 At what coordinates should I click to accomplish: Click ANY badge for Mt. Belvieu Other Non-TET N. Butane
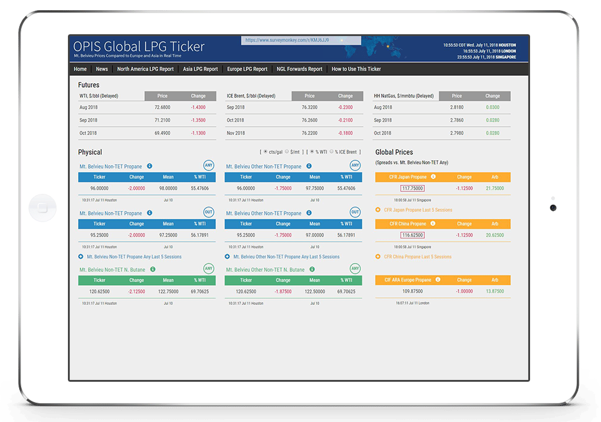[x=355, y=268]
